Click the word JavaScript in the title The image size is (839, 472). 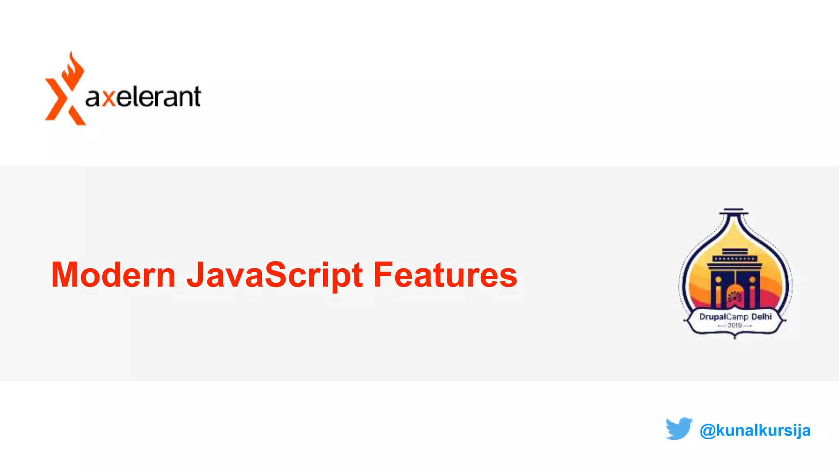coord(274,275)
